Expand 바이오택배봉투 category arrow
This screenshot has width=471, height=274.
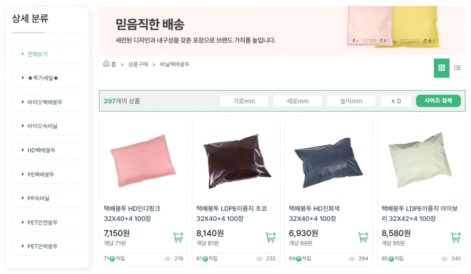[23, 102]
